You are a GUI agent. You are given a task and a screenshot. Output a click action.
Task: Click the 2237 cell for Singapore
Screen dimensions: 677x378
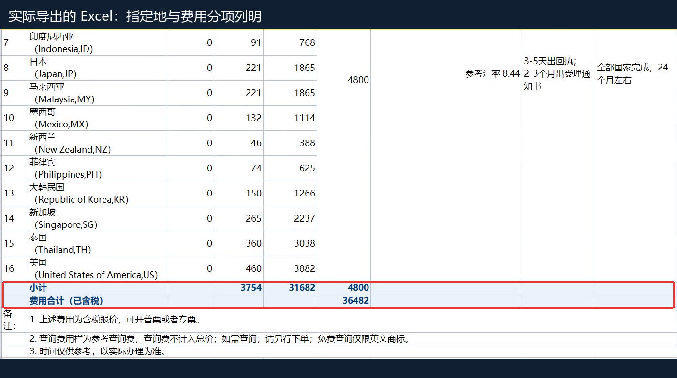(290, 218)
